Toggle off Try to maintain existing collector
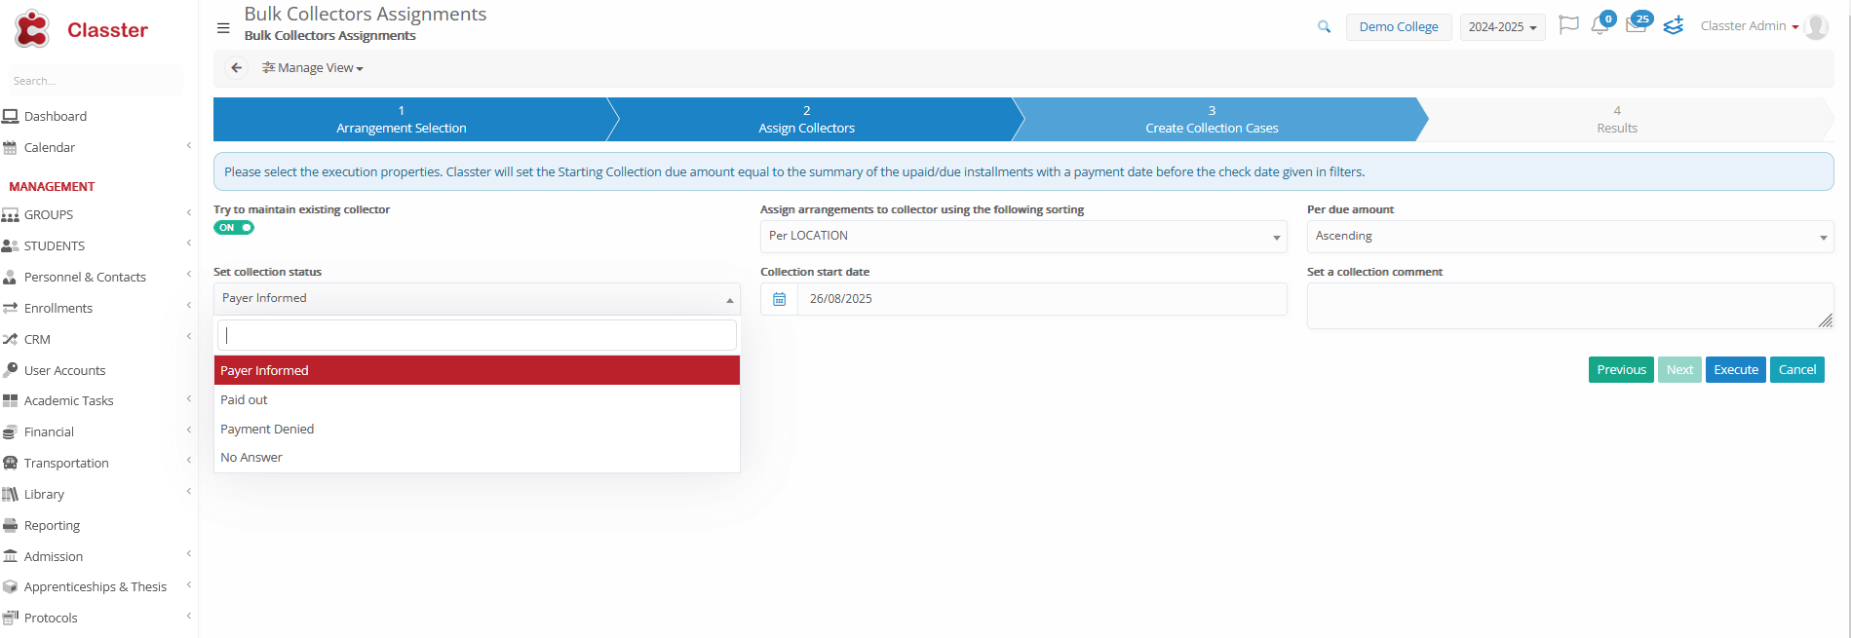 [234, 228]
